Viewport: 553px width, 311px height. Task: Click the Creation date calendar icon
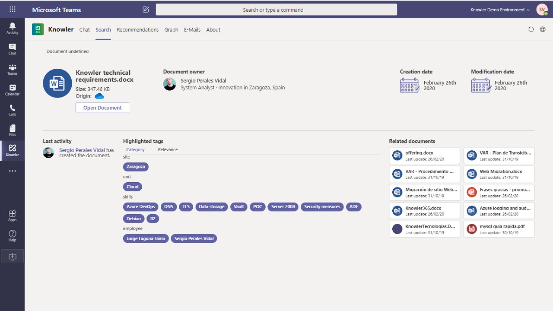coord(410,85)
